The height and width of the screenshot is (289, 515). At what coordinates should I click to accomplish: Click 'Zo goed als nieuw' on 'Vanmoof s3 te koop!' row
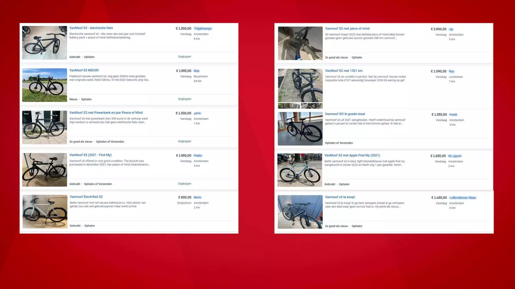coord(336,226)
